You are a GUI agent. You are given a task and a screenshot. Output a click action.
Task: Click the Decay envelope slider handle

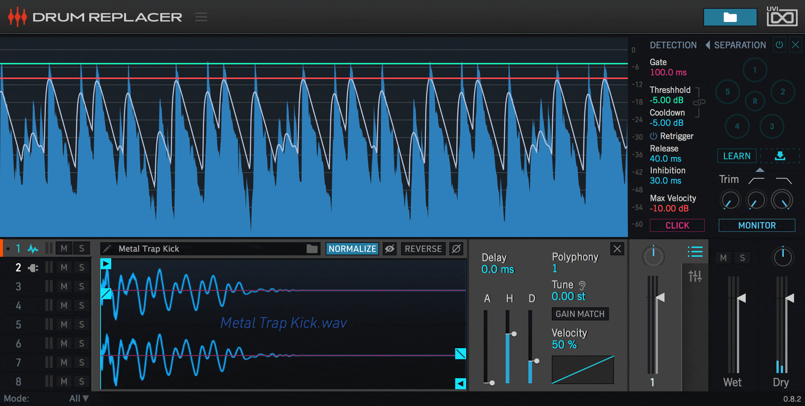pyautogui.click(x=536, y=361)
